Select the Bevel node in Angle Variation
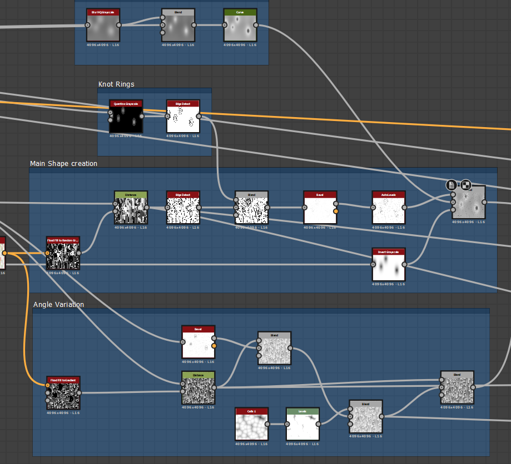The width and height of the screenshot is (511, 464). coord(198,342)
